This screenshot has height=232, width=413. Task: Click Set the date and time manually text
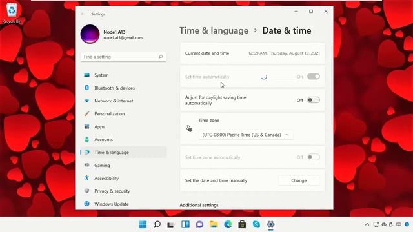pos(216,180)
